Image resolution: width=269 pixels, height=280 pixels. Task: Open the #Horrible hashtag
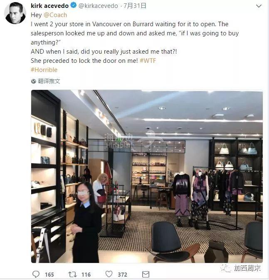click(44, 70)
